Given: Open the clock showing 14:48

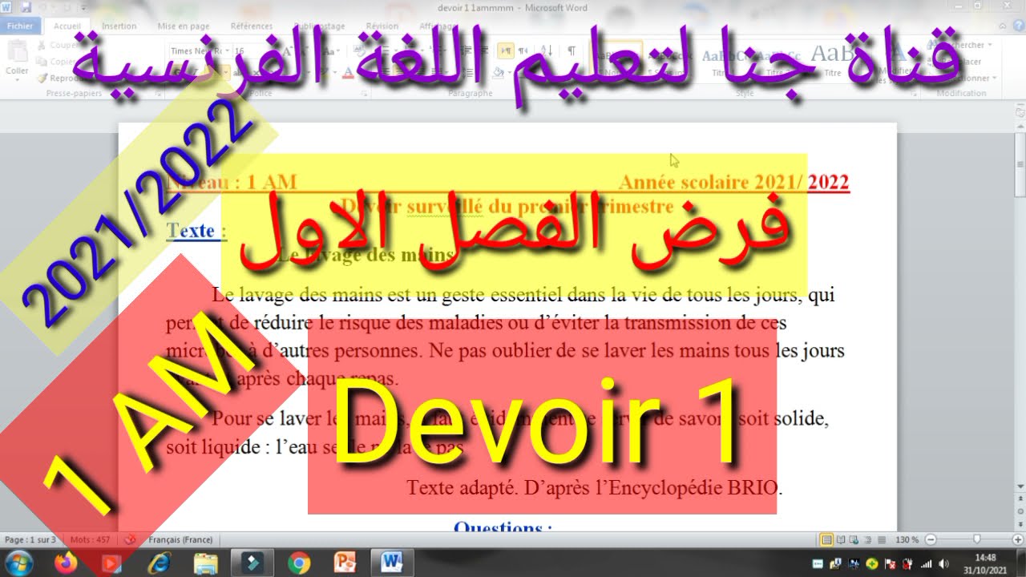Looking at the screenshot, I should click(986, 563).
